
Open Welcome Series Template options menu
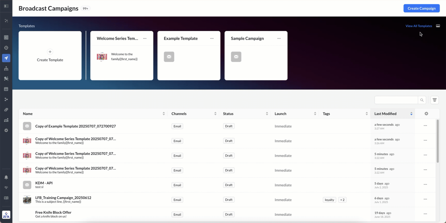coord(145,38)
